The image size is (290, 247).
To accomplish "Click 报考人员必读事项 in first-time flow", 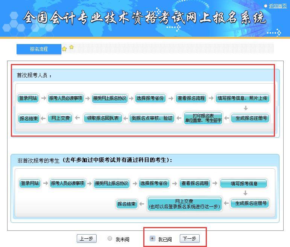I will click(66, 98).
